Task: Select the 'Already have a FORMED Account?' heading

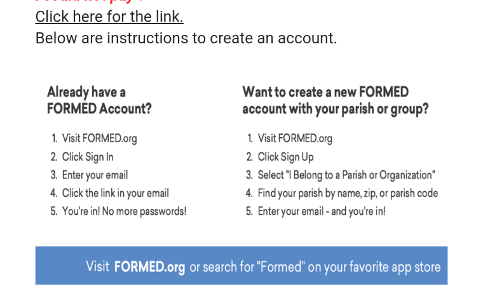Action: (99, 100)
